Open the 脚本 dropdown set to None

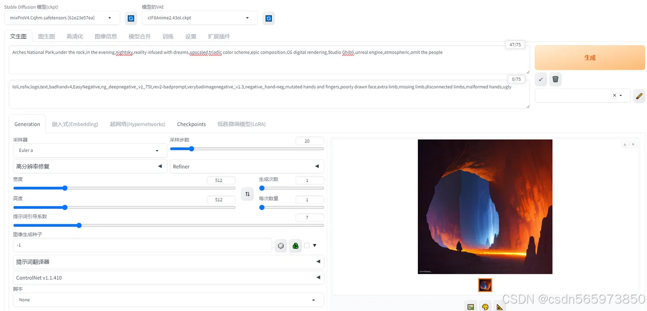[169, 300]
